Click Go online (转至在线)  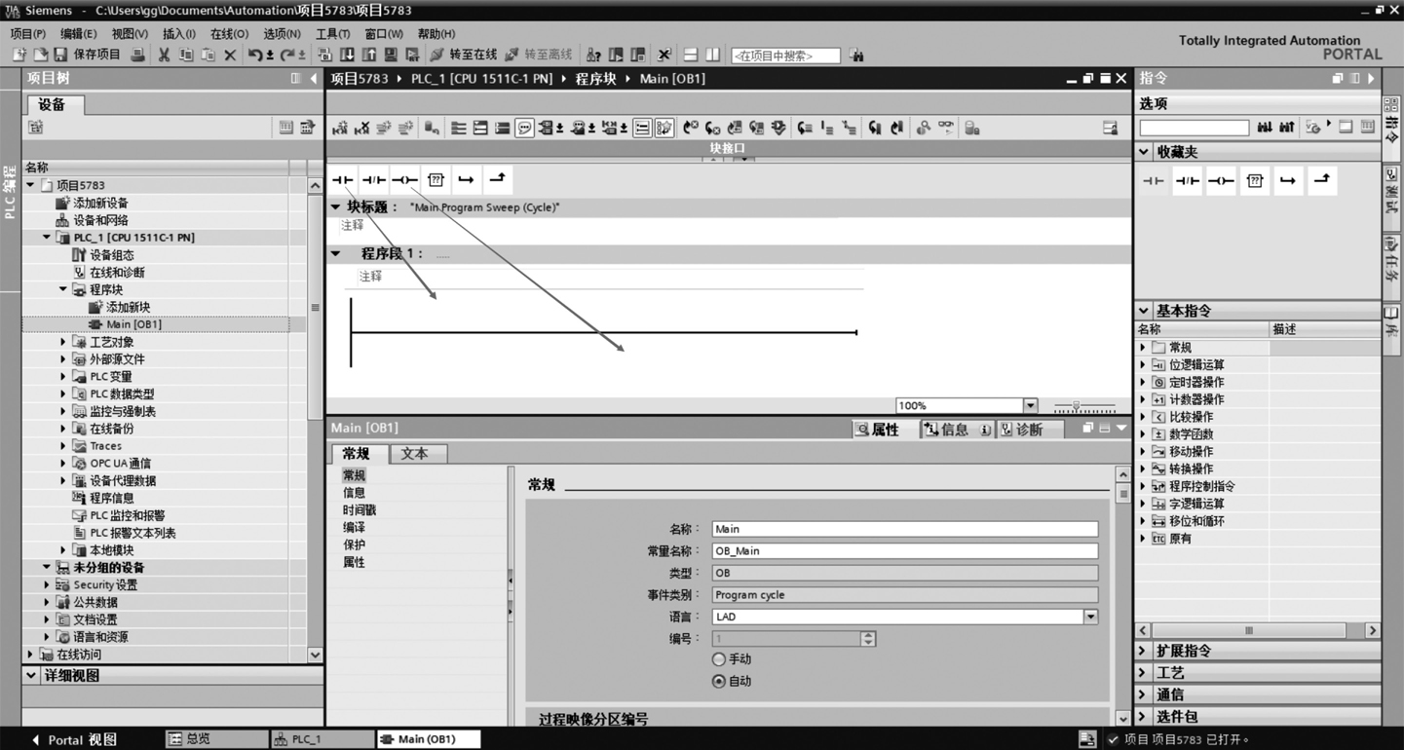click(x=464, y=55)
